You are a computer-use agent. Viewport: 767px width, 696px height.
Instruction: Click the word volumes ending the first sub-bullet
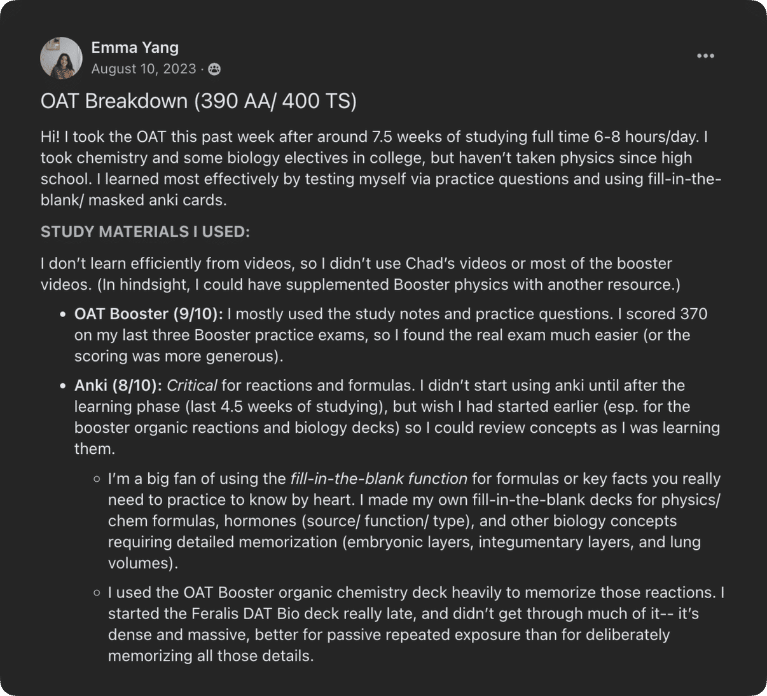tap(140, 563)
